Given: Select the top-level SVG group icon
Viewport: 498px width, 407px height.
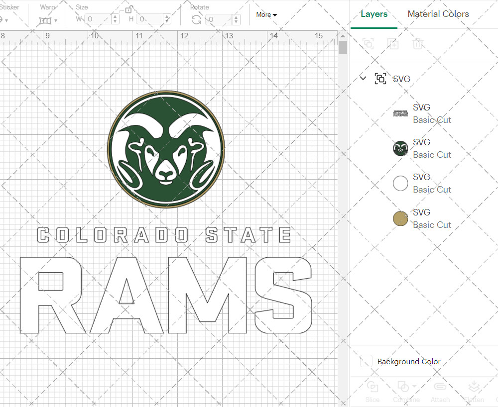Looking at the screenshot, I should pos(380,79).
